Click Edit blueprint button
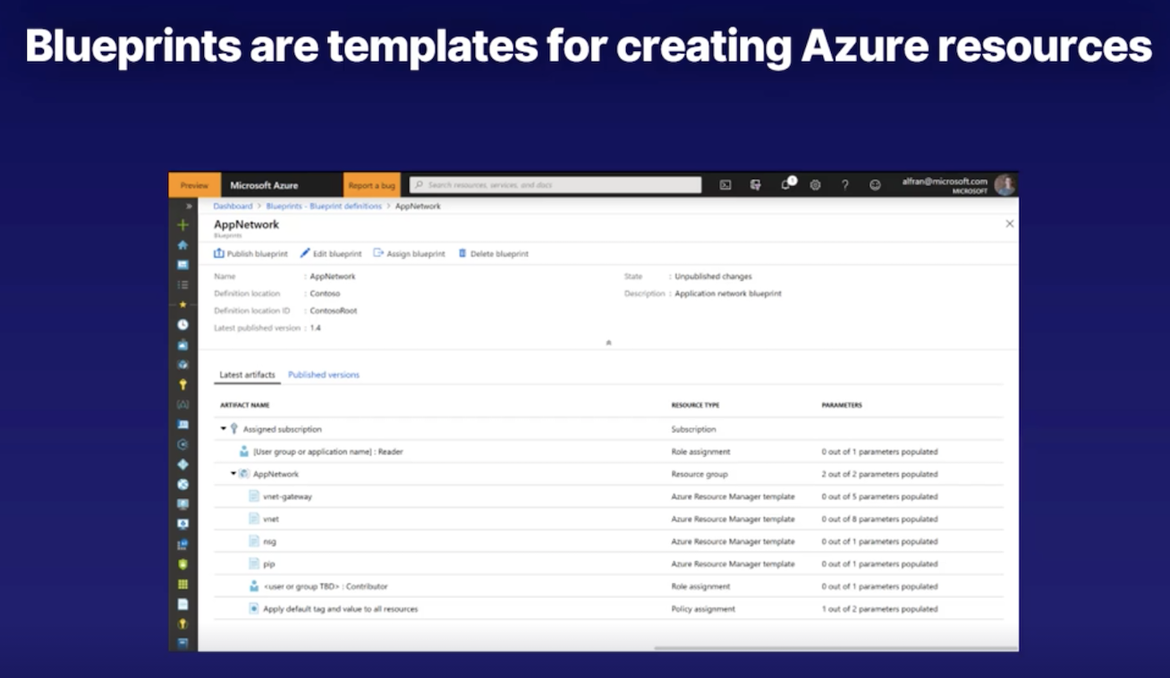 coord(331,254)
